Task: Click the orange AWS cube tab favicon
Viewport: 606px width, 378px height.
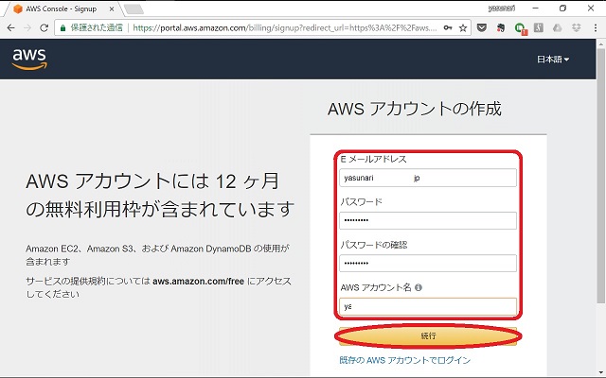Action: tap(18, 9)
